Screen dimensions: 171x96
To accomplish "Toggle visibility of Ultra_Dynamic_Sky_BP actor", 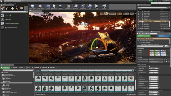I will tap(138, 21).
